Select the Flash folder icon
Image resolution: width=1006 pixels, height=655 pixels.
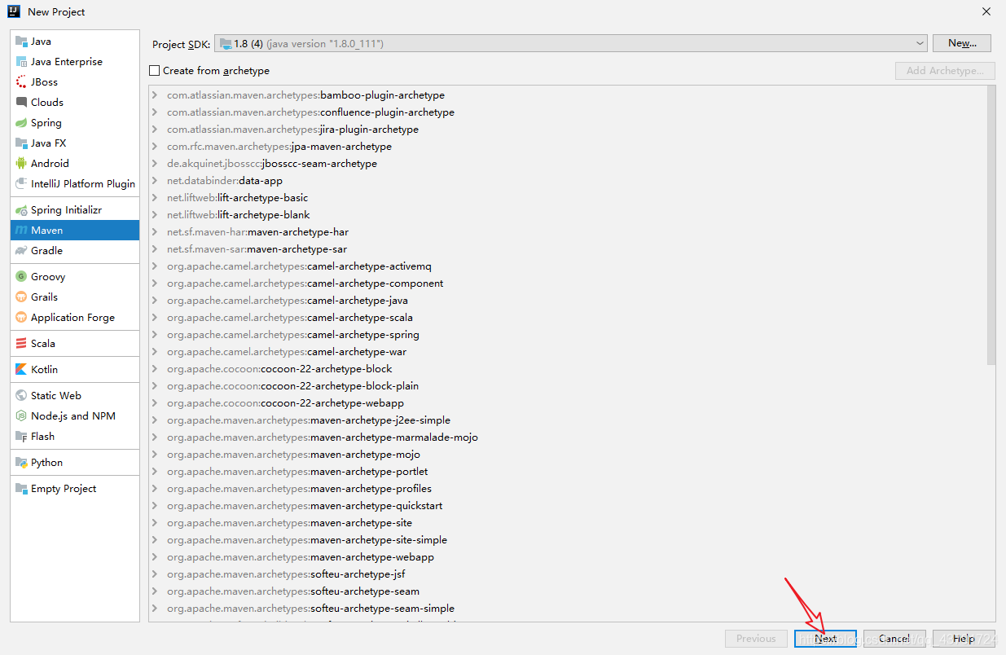pos(21,437)
